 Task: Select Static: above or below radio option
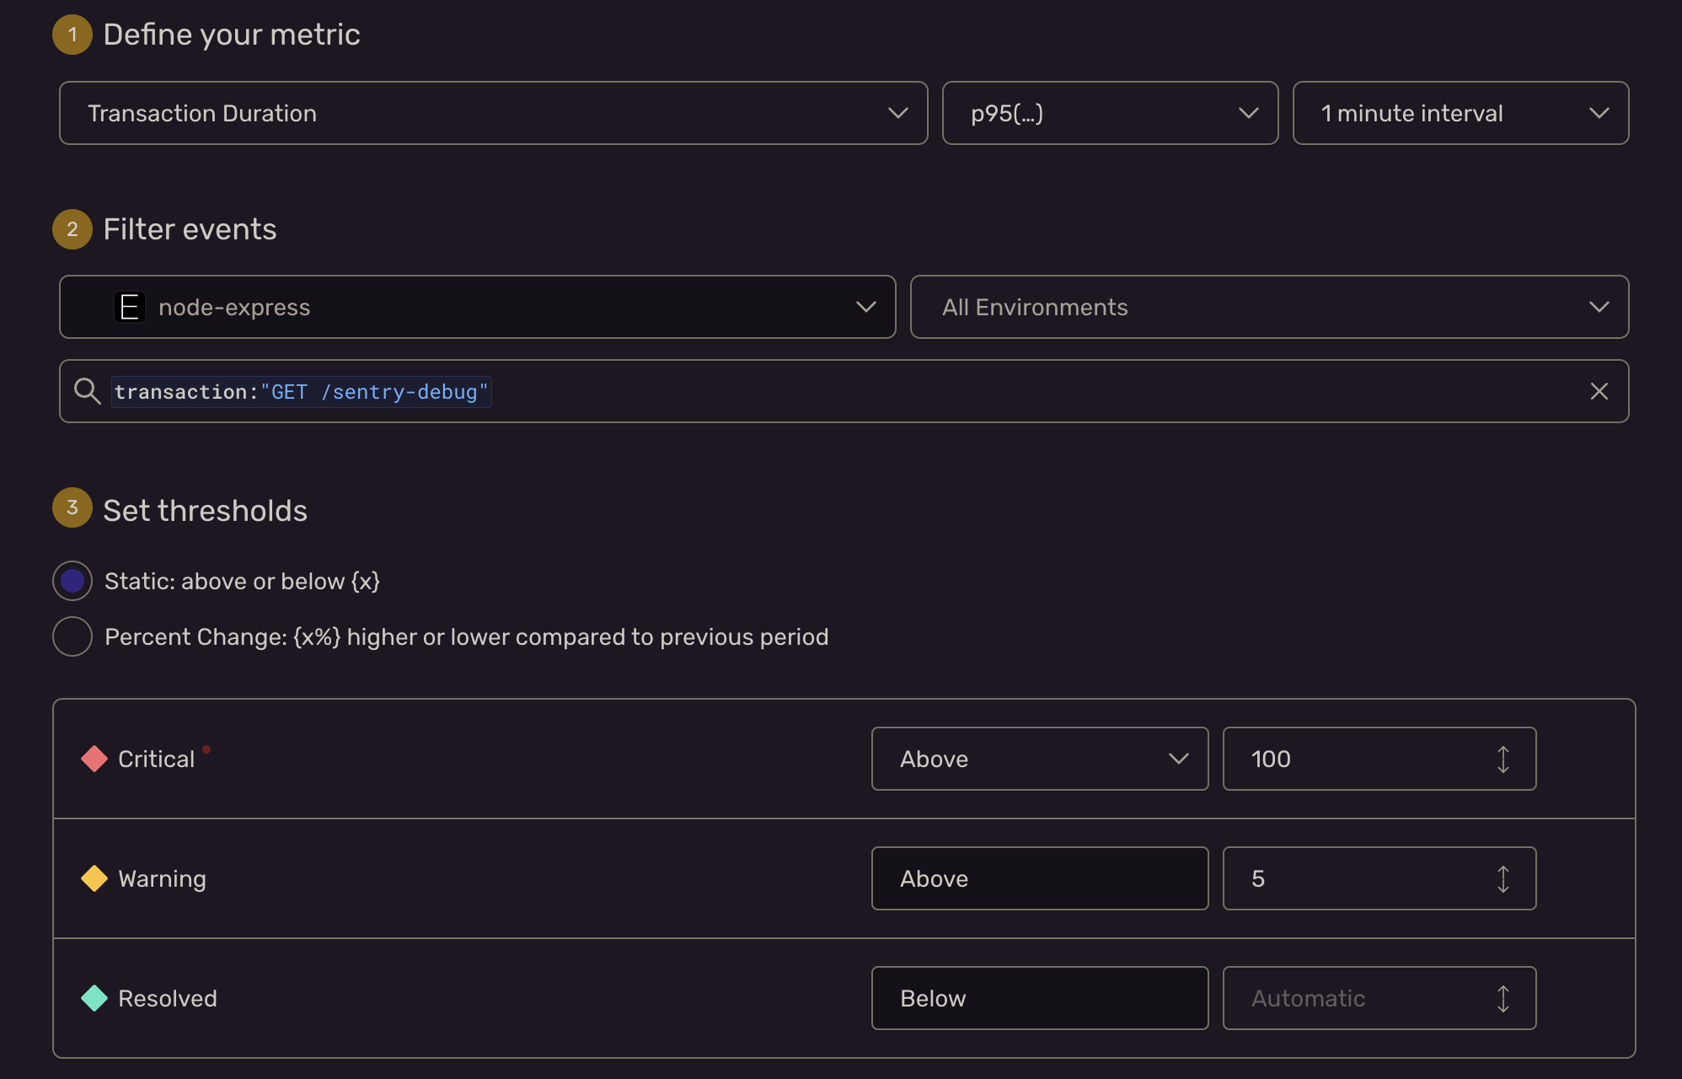[x=72, y=581]
